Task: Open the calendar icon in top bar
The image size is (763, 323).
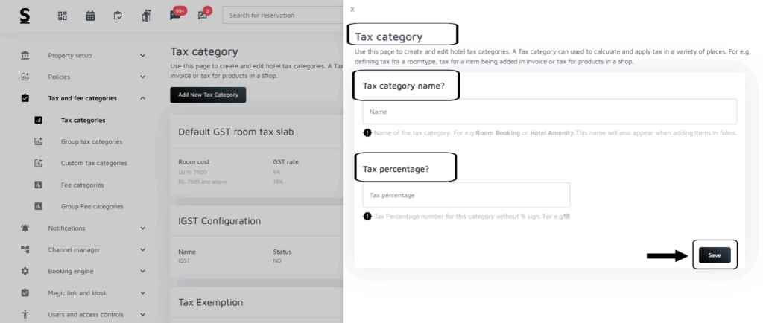Action: [x=90, y=16]
